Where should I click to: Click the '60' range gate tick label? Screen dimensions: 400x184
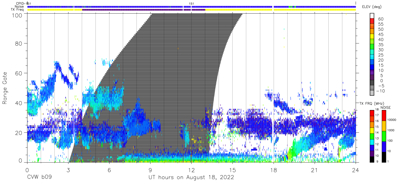pyautogui.click(x=19, y=73)
